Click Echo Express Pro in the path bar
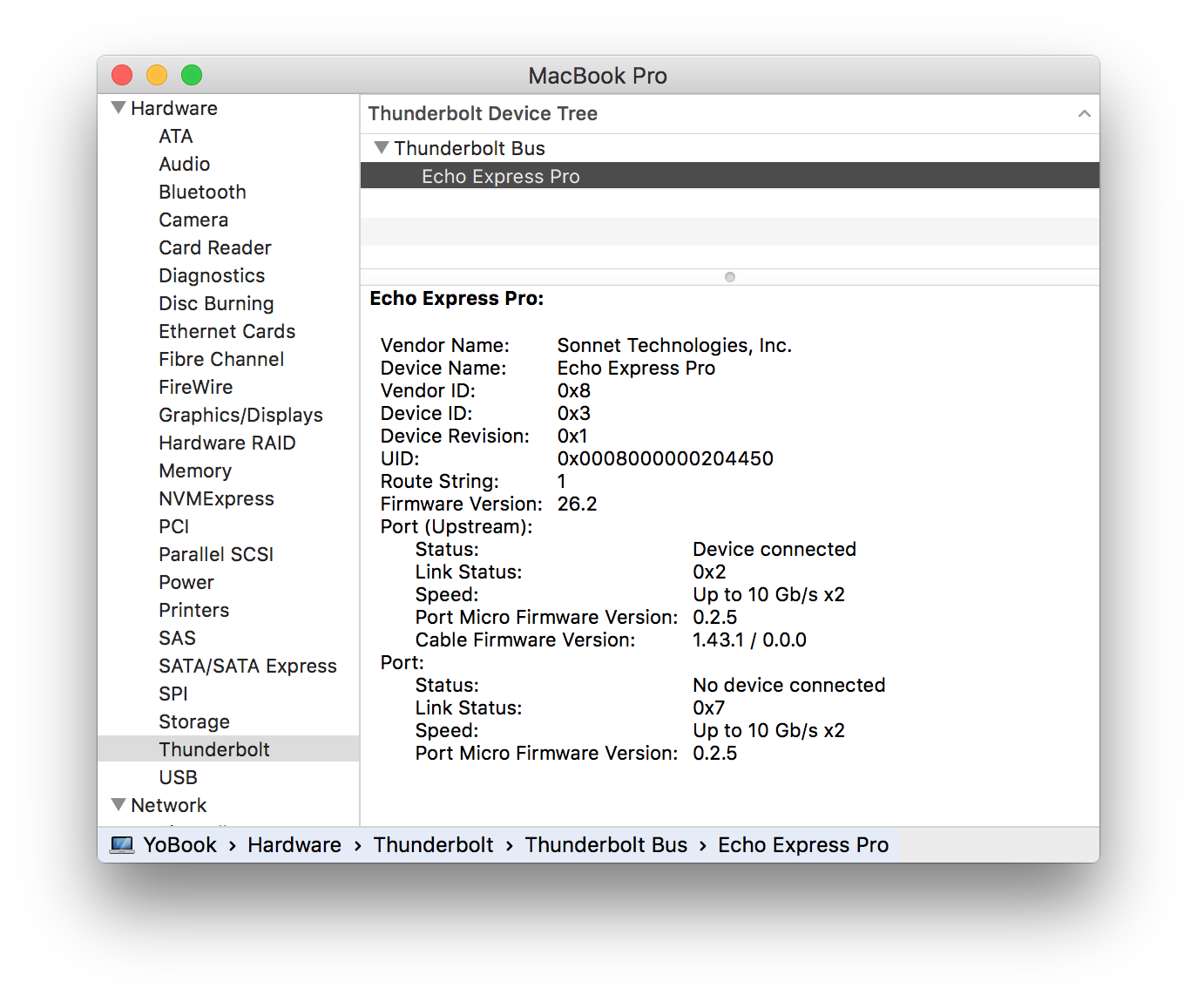 pyautogui.click(x=803, y=845)
